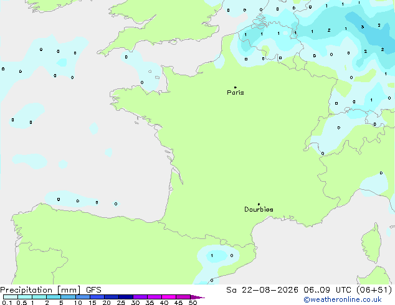The image size is (395, 305).
Task: Click the 'Precipitation [mm] GFS' title
Action: pos(50,290)
